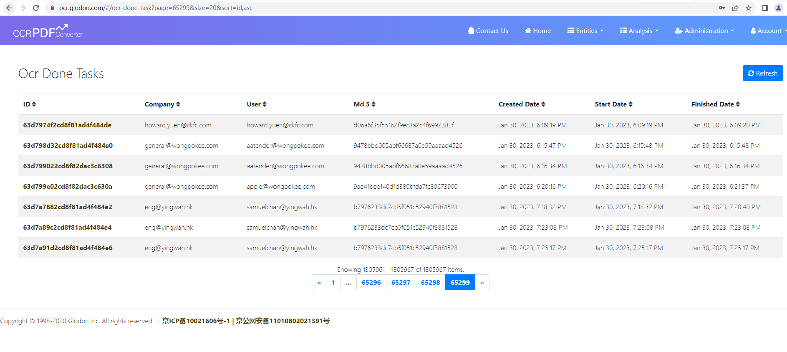Sort table by Company column arrows
Image resolution: width=787 pixels, height=352 pixels.
click(178, 104)
